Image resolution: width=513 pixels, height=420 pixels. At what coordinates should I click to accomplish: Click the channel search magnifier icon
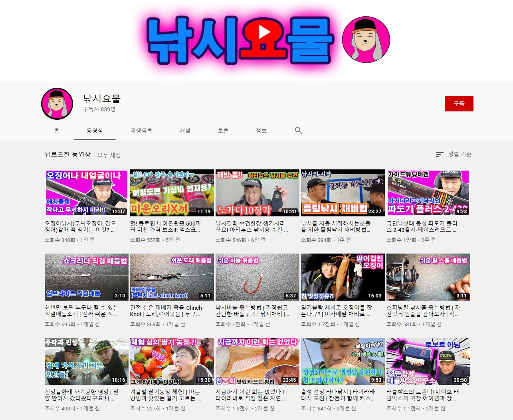click(298, 131)
